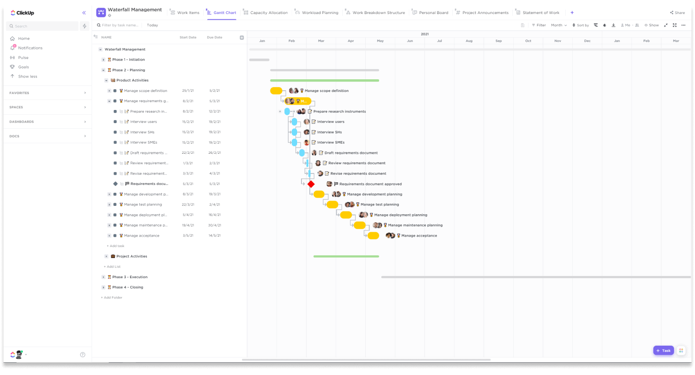The height and width of the screenshot is (375, 695).
Task: Switch to the Work Items tab
Action: point(185,13)
